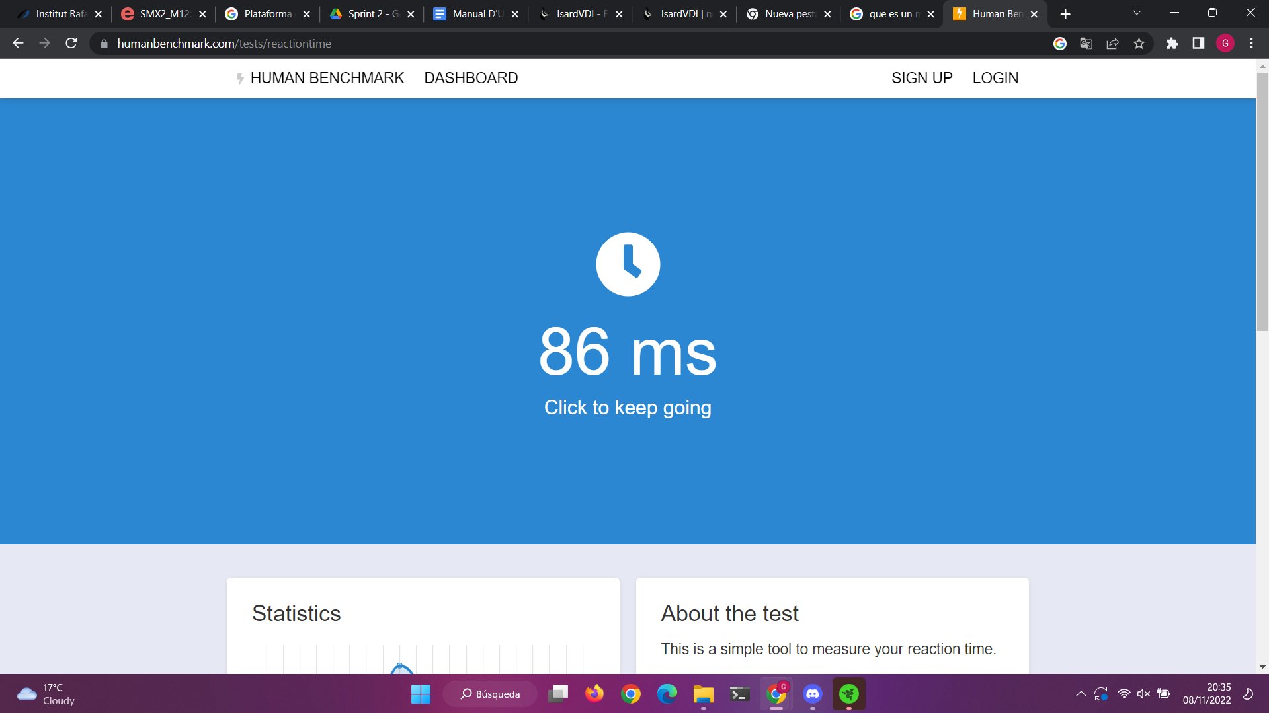Viewport: 1269px width, 713px height.
Task: Open the Chrome window with the G profile badge
Action: click(x=776, y=694)
